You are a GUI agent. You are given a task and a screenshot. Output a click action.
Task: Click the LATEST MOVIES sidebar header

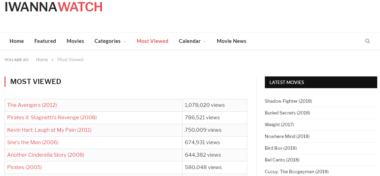point(321,82)
